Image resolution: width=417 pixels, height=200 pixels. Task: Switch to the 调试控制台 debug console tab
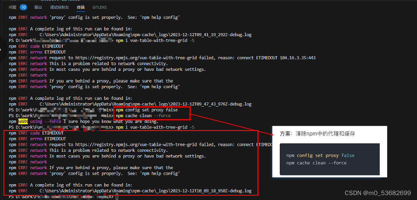coord(59,7)
